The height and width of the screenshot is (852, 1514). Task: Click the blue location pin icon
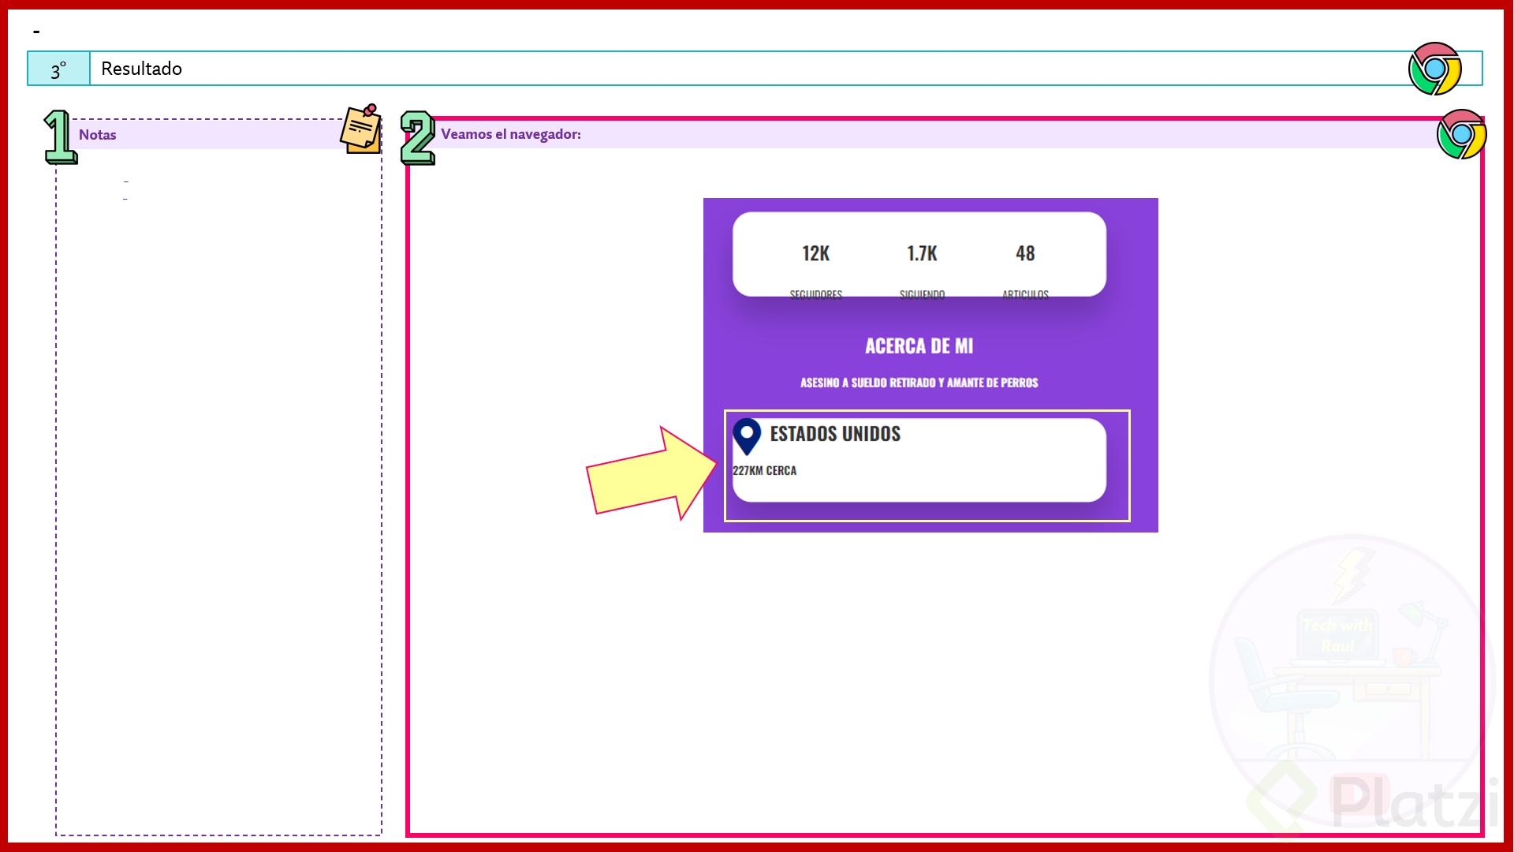746,435
